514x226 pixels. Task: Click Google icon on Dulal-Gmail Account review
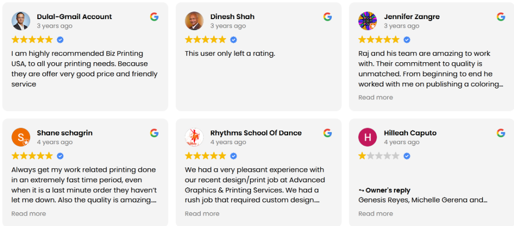point(154,17)
